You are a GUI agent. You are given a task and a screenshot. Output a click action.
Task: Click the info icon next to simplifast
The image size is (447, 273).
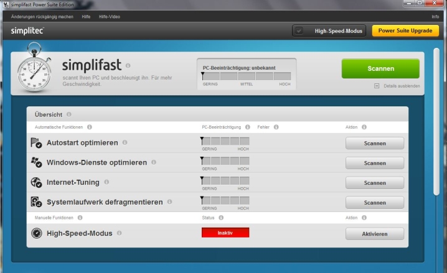(x=128, y=65)
